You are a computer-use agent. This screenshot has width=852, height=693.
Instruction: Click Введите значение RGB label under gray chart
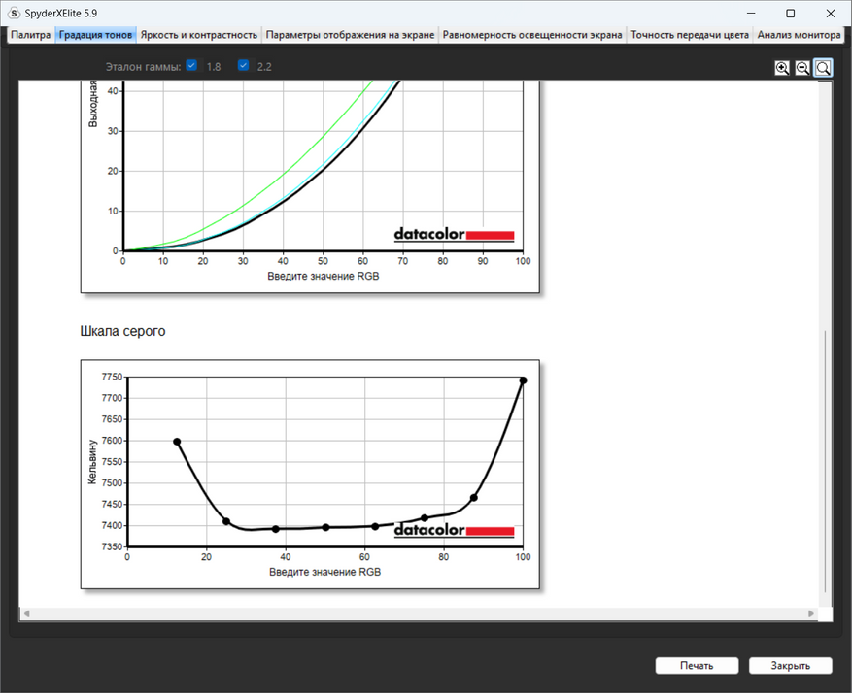click(x=324, y=572)
